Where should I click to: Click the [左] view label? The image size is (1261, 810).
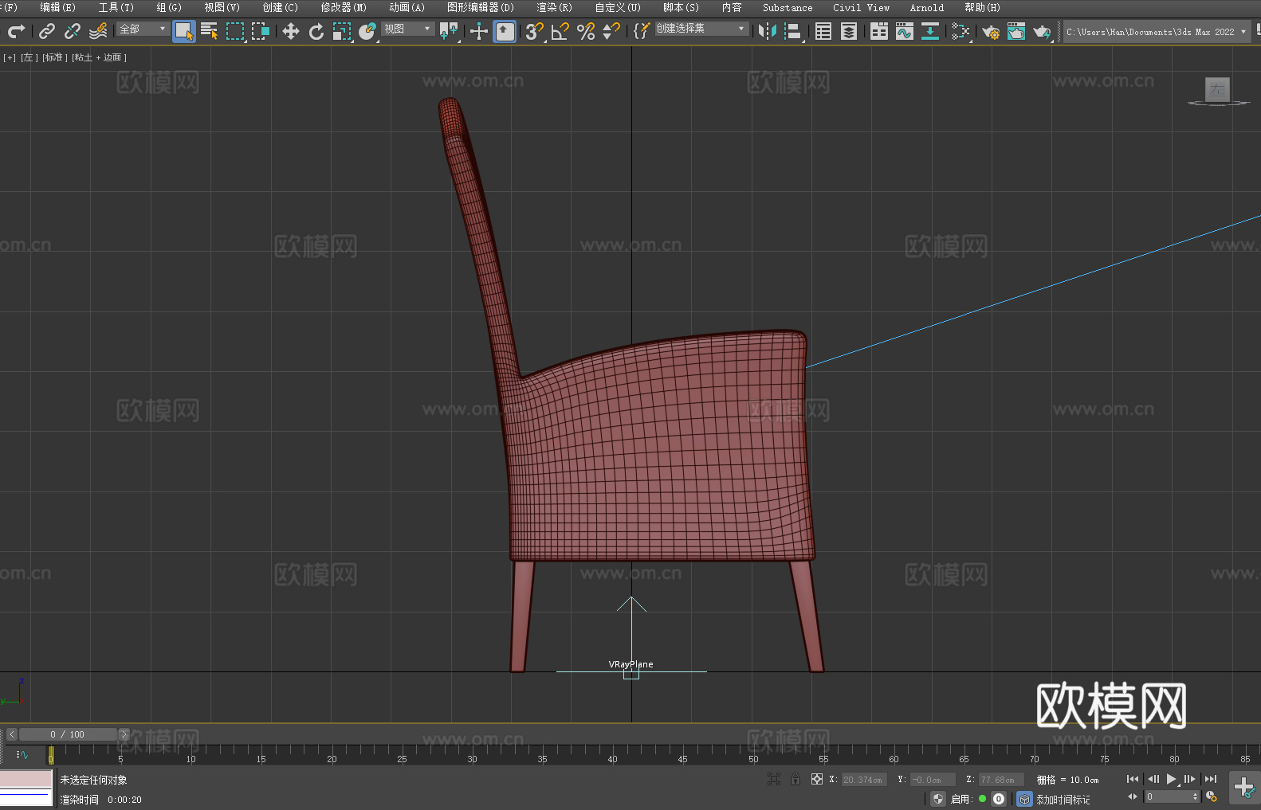click(x=28, y=57)
